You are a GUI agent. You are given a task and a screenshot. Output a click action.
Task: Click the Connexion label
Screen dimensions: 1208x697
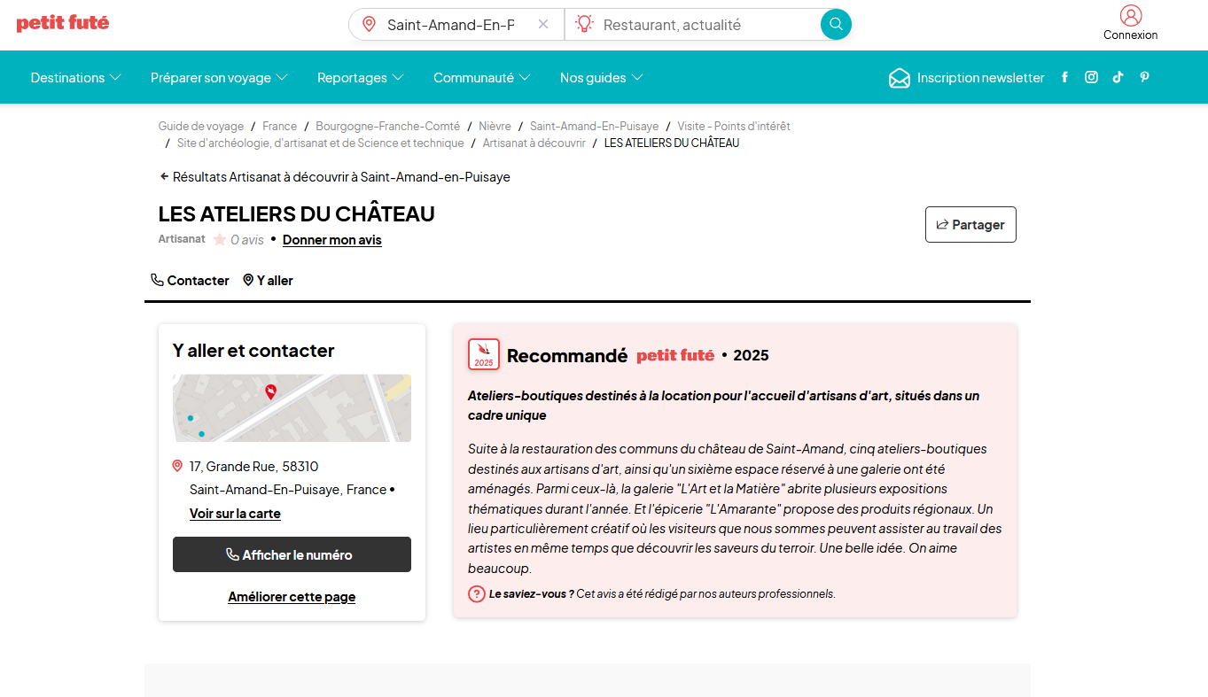[1131, 35]
